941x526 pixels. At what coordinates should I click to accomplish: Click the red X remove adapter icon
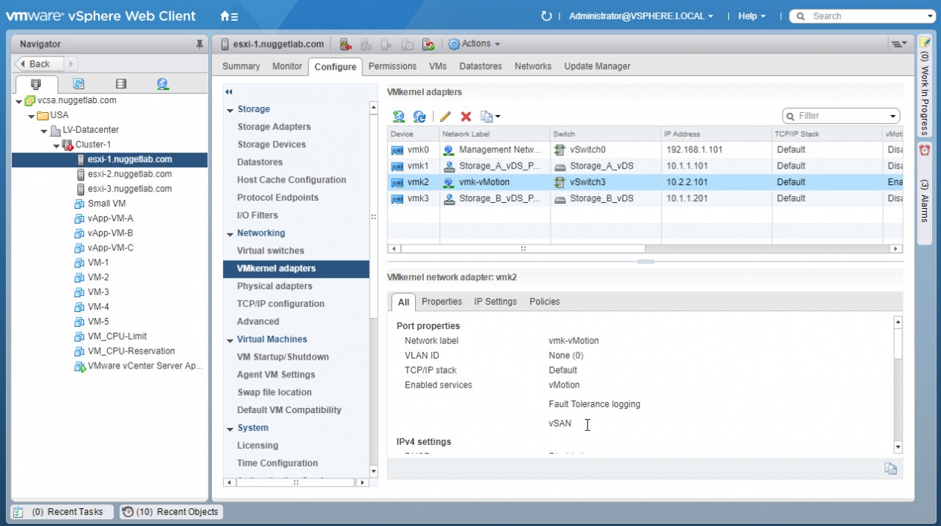tap(466, 117)
